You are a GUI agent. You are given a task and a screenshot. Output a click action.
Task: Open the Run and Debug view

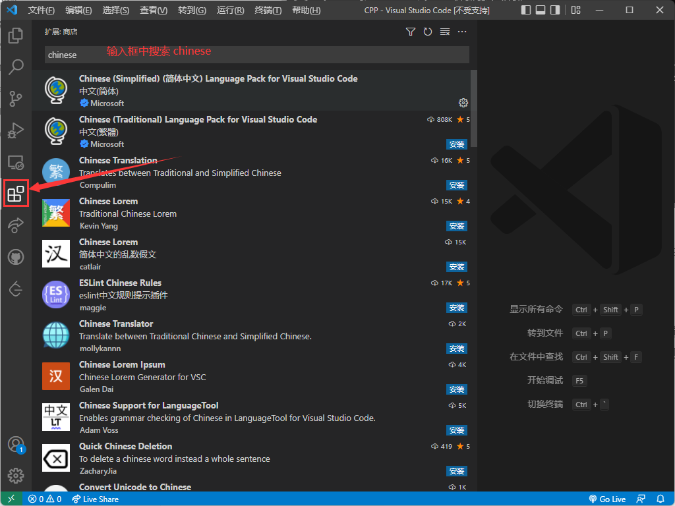click(x=16, y=130)
